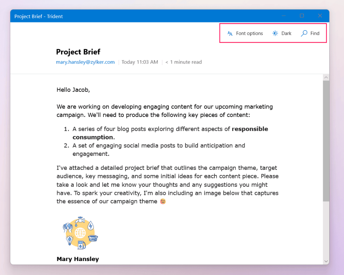Maximize the Project Brief window
344x275 pixels.
click(x=302, y=16)
